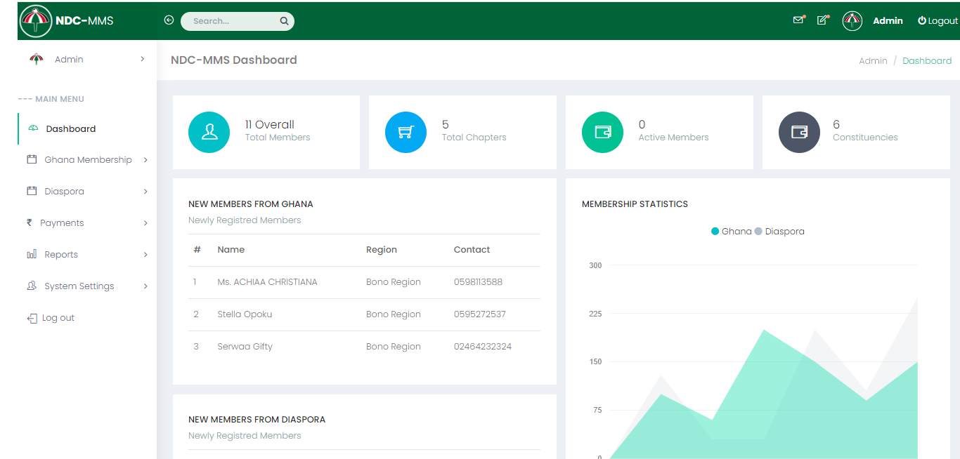Image resolution: width=960 pixels, height=459 pixels.
Task: Open the Reports sidebar menu
Action: pos(61,255)
